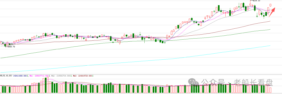This screenshot has width=282, height=94.
Task: Select the tallest red volume bar
Action: tap(48, 85)
